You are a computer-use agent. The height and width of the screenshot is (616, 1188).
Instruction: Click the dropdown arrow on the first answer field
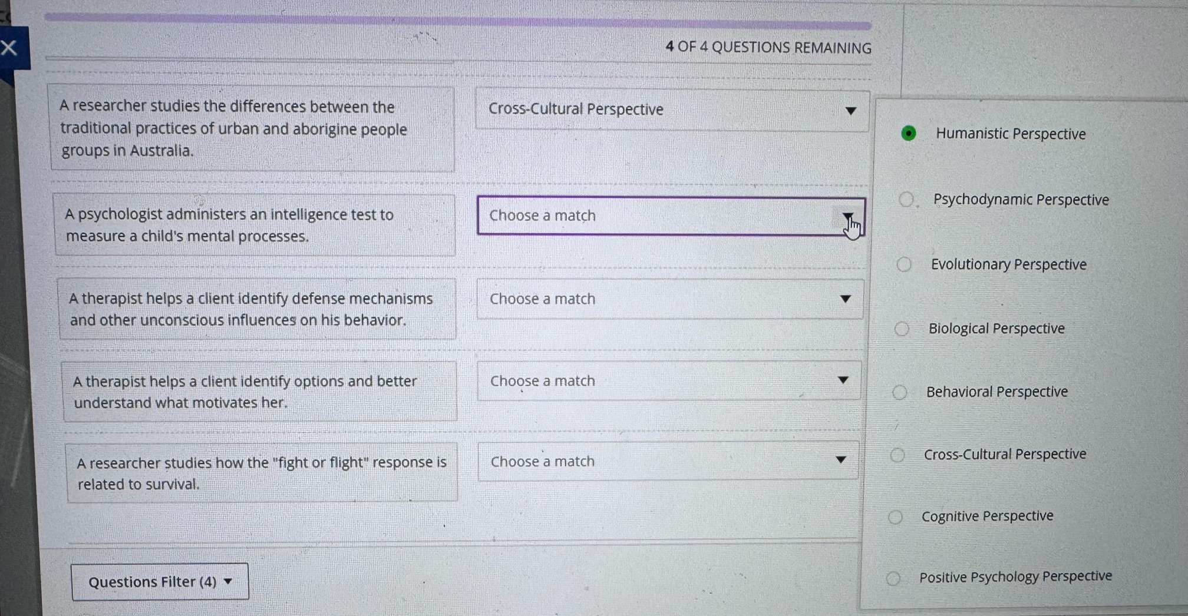click(851, 110)
